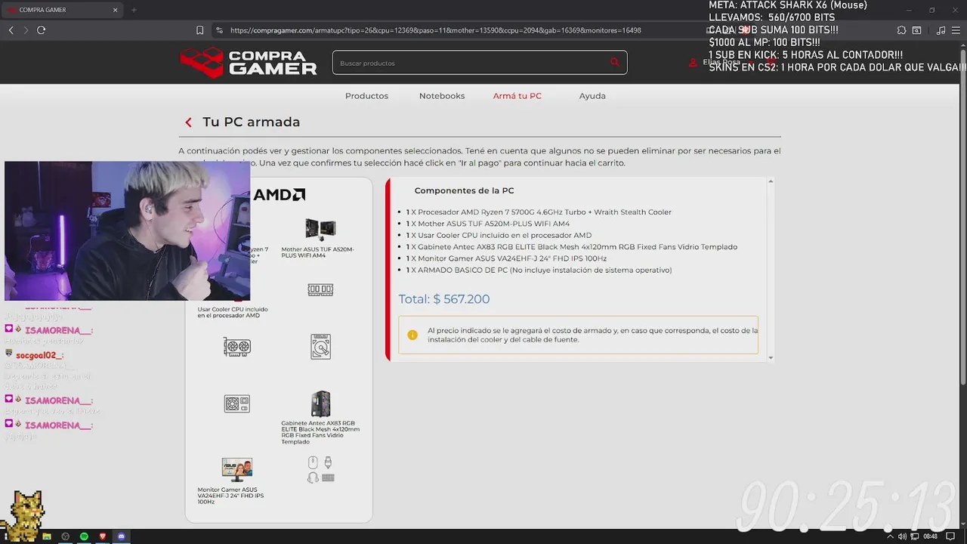Select the peripherals slot icon

click(x=320, y=469)
